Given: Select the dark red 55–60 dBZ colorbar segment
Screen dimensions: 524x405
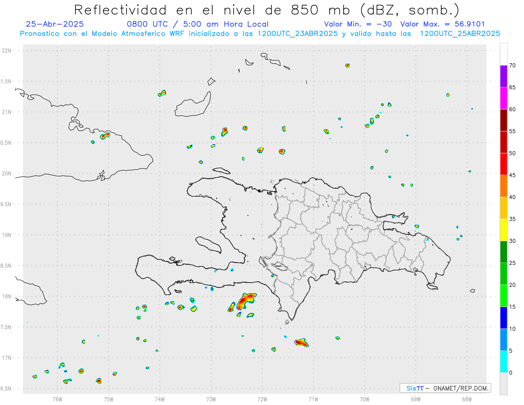Looking at the screenshot, I should pyautogui.click(x=503, y=120).
